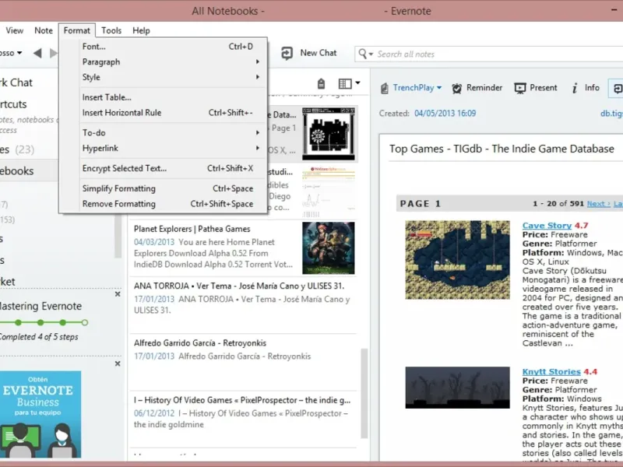
Task: Open the ANA TORROJA note
Action: click(x=243, y=305)
